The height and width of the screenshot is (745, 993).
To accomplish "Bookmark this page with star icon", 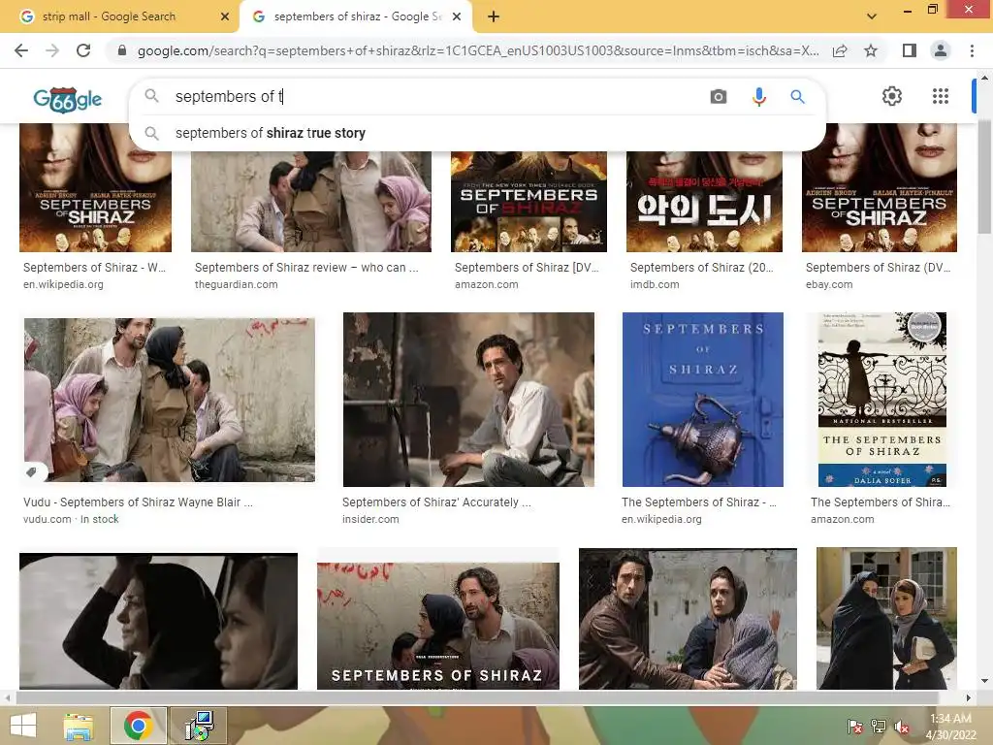I will pyautogui.click(x=871, y=50).
